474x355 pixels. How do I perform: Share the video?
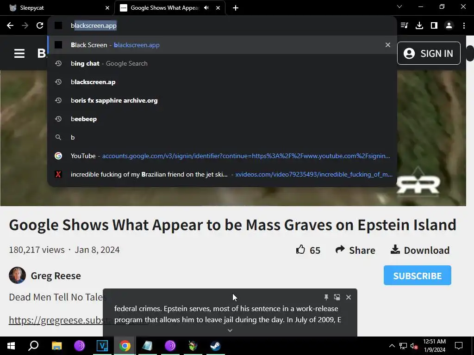[x=355, y=250]
